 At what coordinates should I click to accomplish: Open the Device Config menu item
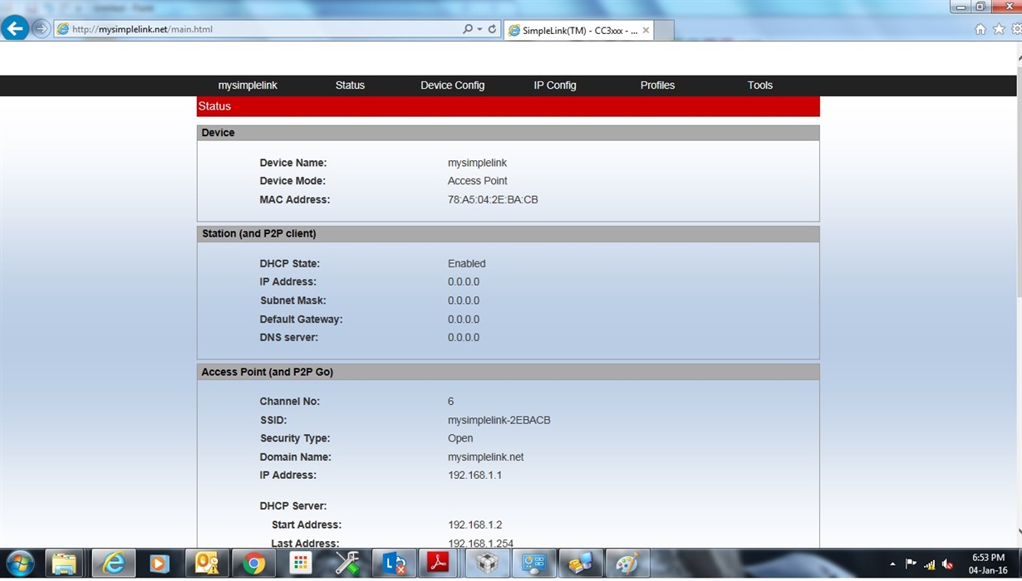[452, 85]
